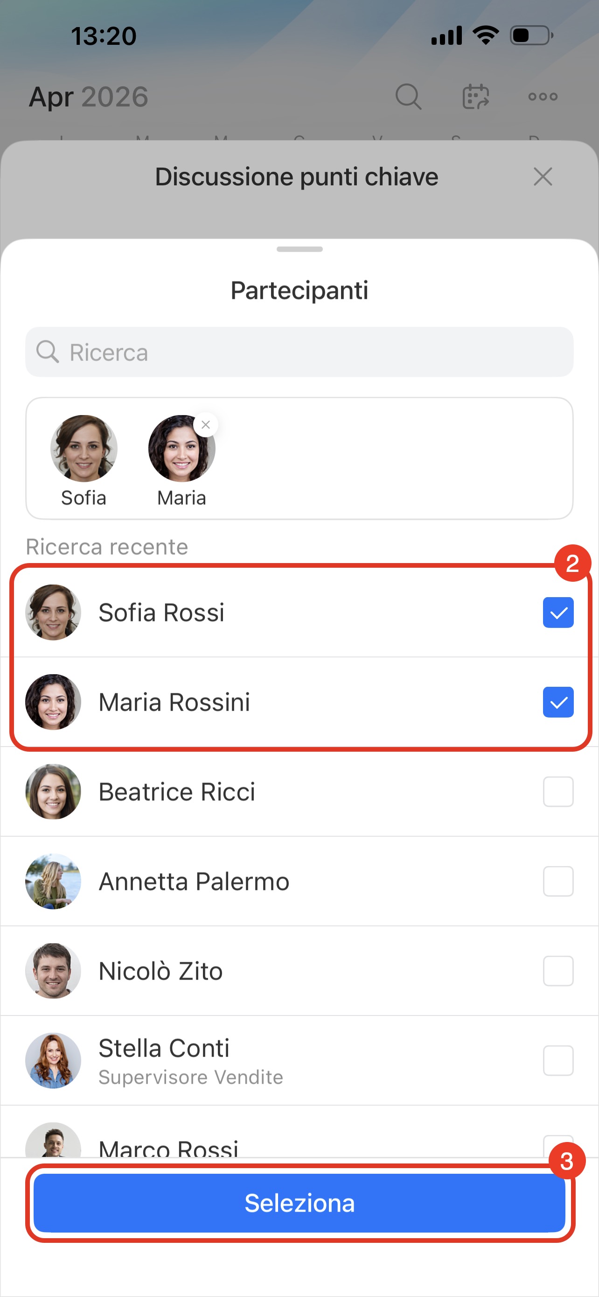Remove Maria from selected participants

click(x=206, y=425)
